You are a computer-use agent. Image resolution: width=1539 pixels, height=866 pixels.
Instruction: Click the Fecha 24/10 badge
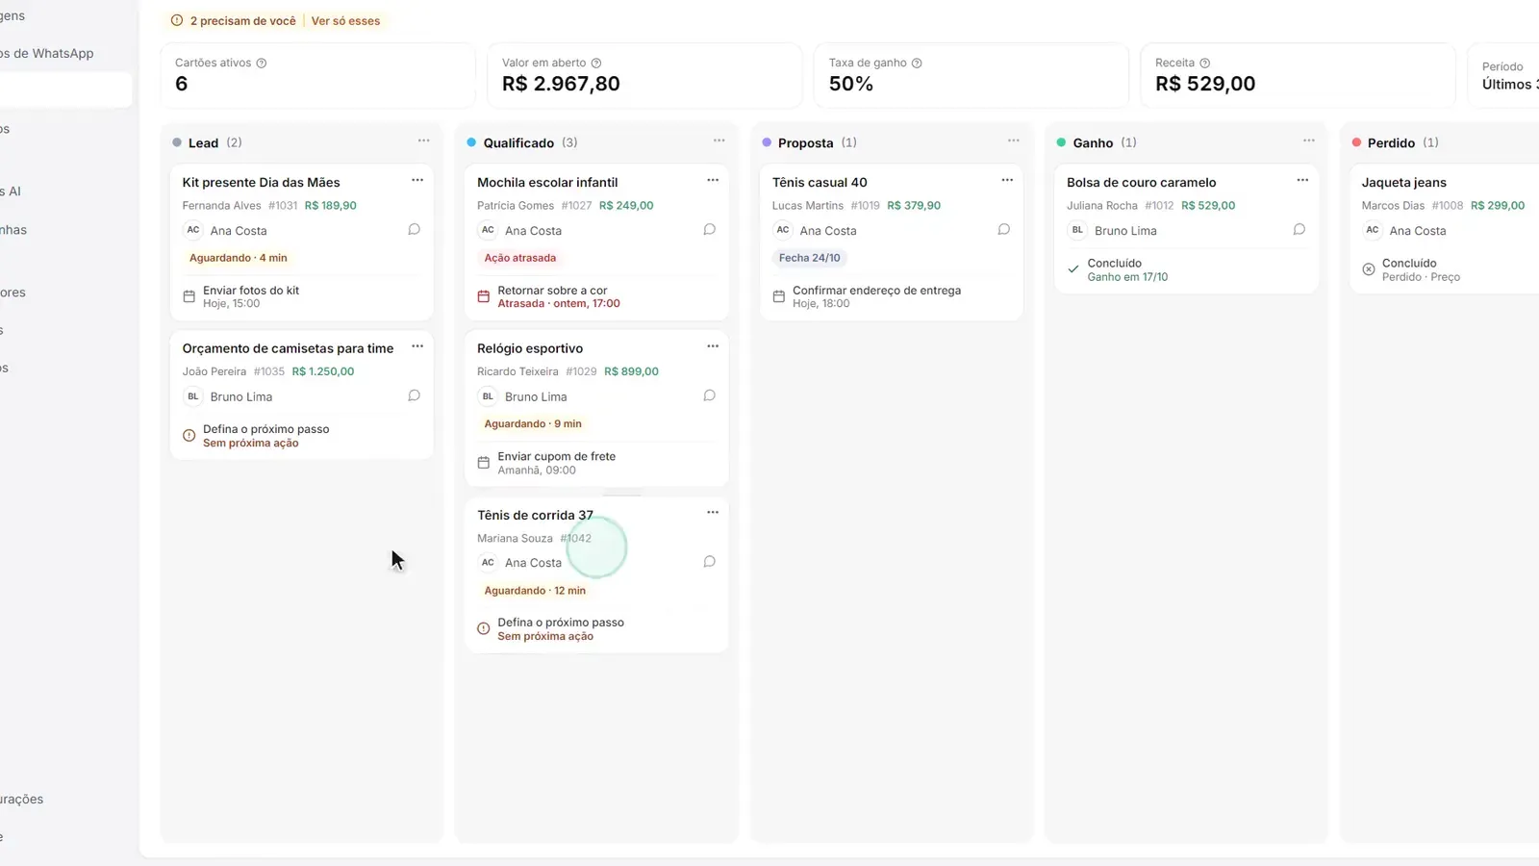pyautogui.click(x=809, y=258)
